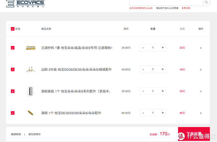Click the 170元 total amount
This screenshot has height=142, width=217.
(x=165, y=134)
